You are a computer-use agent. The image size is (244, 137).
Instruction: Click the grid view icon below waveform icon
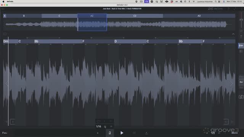241,51
